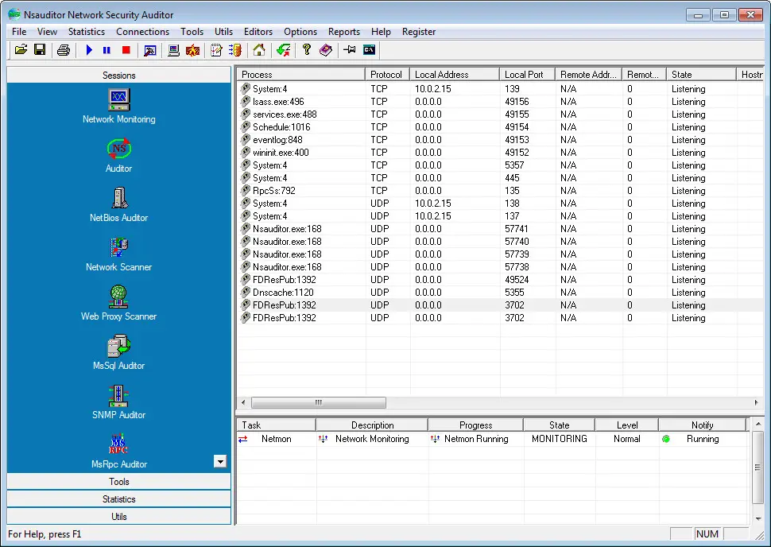Open the Reports menu
Screen dimensions: 771x547
click(343, 32)
